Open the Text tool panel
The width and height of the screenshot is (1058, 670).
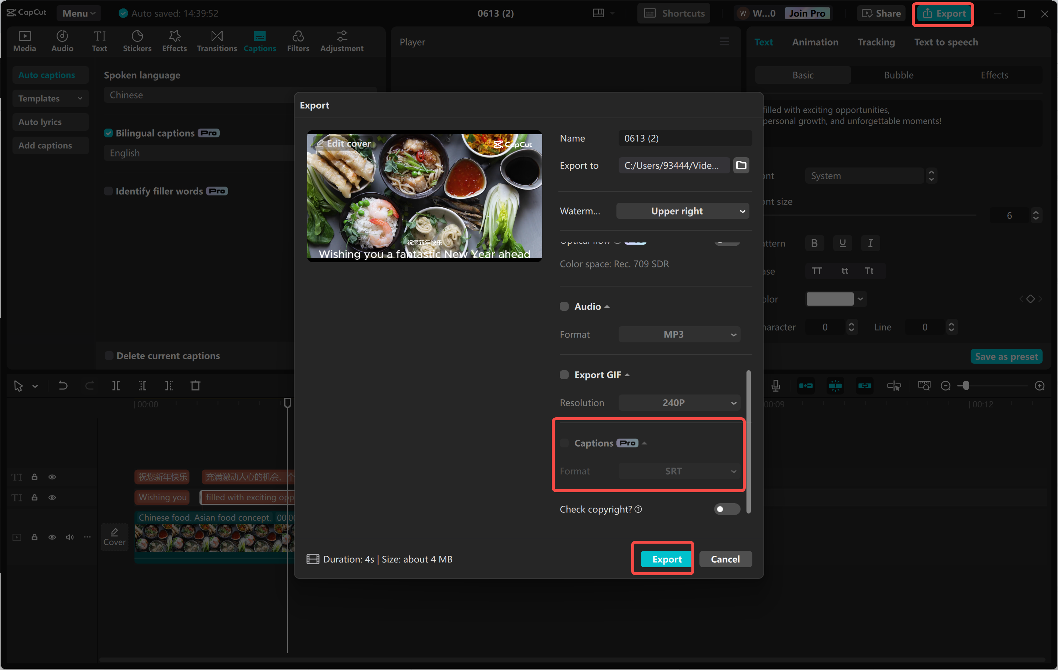(x=99, y=41)
